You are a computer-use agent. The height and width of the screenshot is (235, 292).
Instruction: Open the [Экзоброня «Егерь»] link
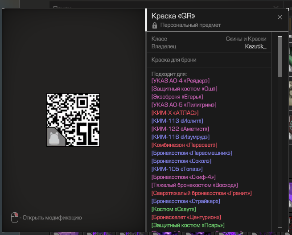(x=177, y=97)
